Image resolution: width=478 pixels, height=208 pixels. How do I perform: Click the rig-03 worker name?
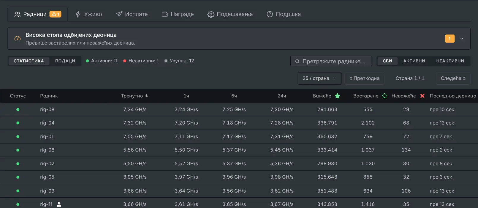pyautogui.click(x=47, y=191)
